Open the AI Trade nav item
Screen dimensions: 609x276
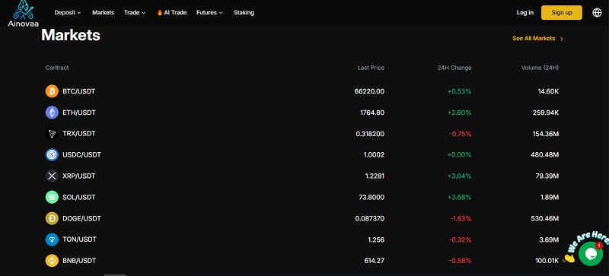tap(172, 12)
